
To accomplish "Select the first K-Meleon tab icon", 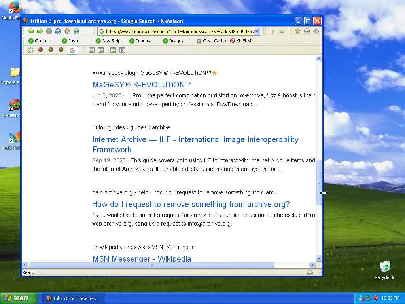I will pyautogui.click(x=41, y=49).
